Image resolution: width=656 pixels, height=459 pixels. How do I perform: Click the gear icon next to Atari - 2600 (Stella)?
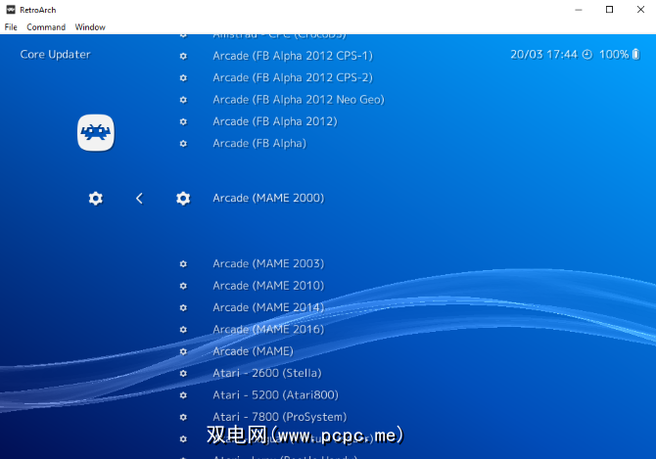[x=183, y=374]
